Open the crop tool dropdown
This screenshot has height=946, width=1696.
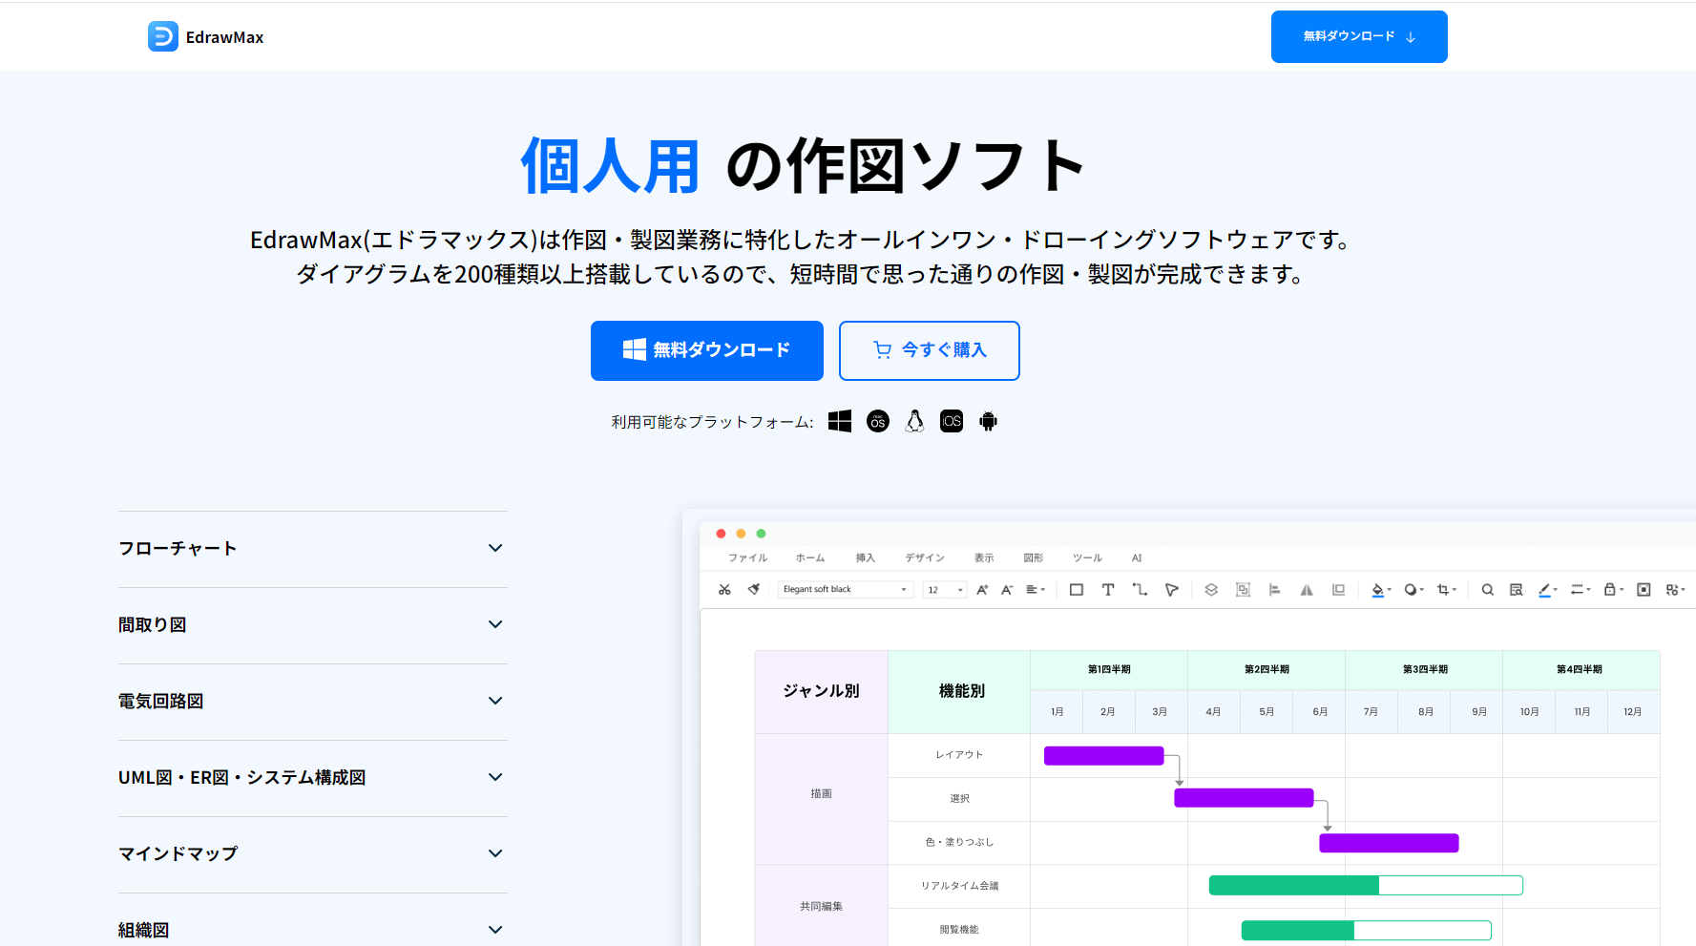[x=1446, y=590]
